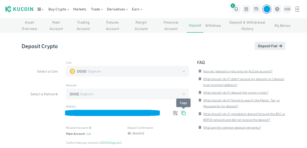The width and height of the screenshot is (307, 148).
Task: Click the Deposit Fiat button
Action: [x=270, y=46]
